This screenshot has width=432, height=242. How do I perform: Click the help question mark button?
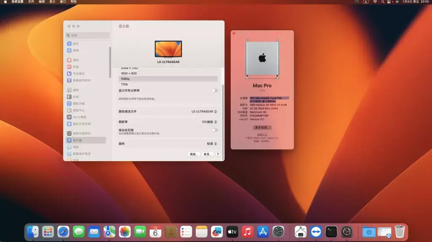coord(218,154)
